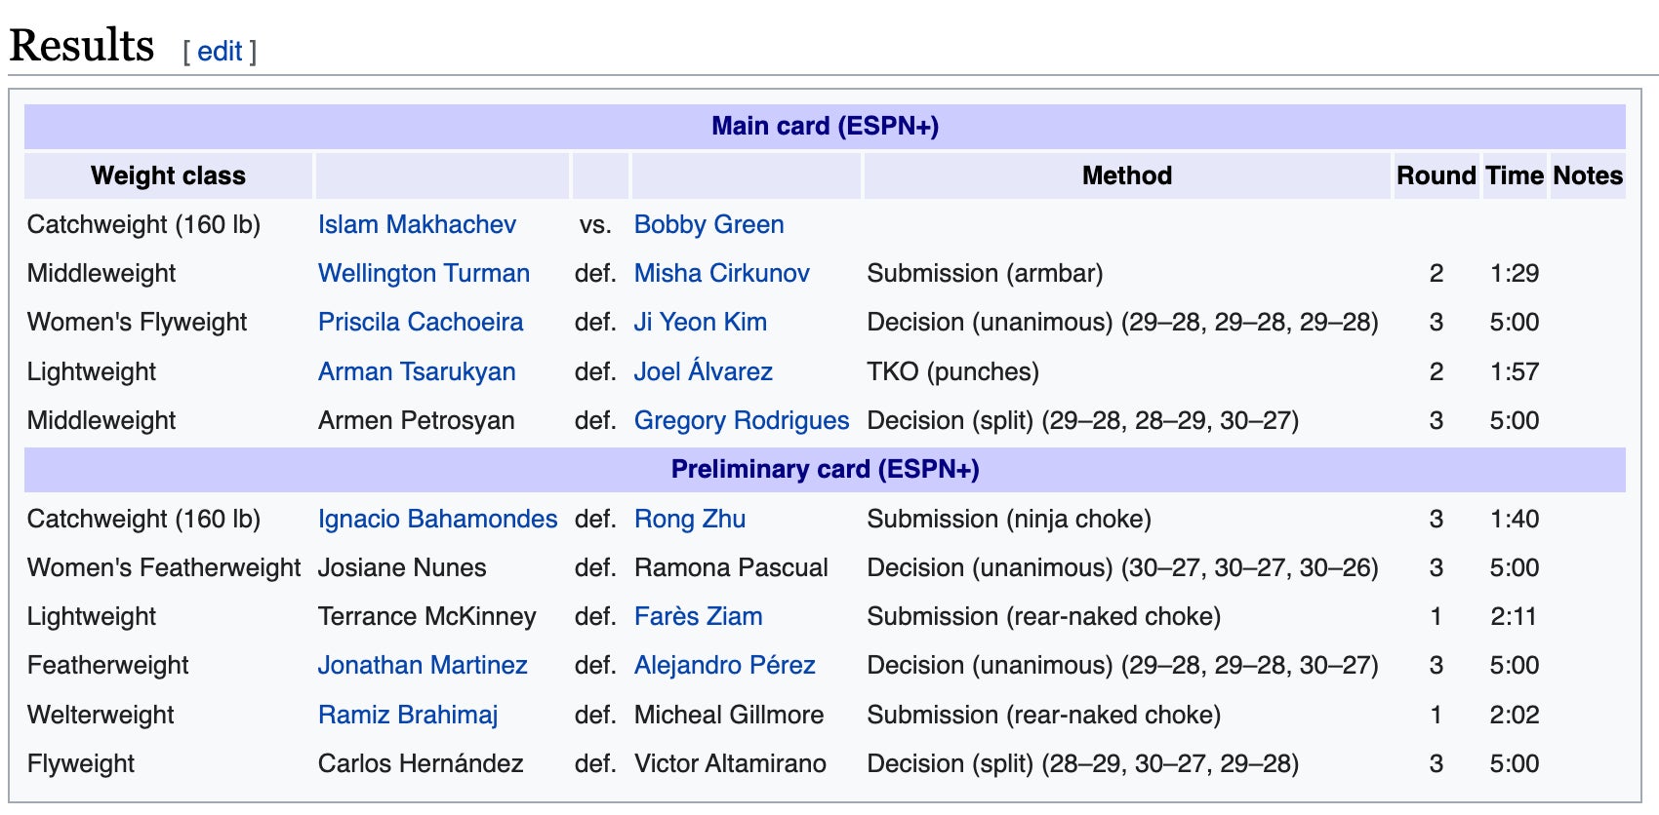The width and height of the screenshot is (1659, 815).
Task: Click the Wellington Turman link
Action: (424, 274)
